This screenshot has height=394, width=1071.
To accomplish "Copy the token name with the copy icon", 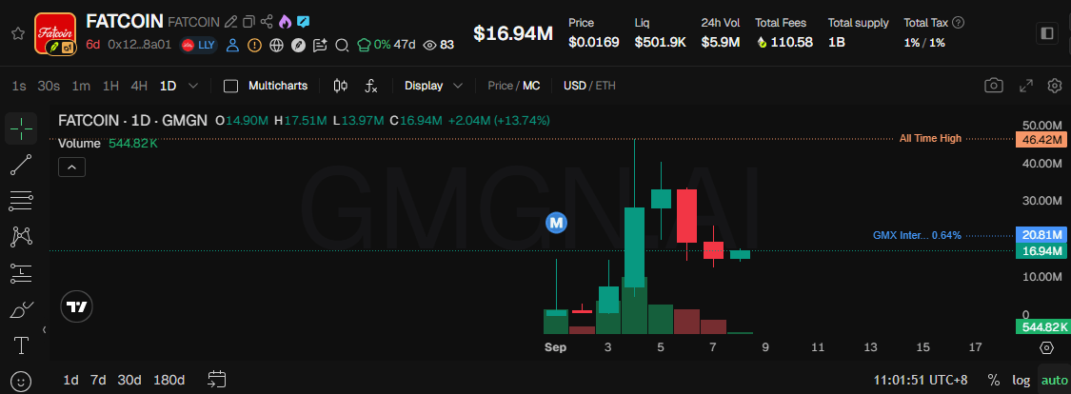I will click(x=249, y=22).
